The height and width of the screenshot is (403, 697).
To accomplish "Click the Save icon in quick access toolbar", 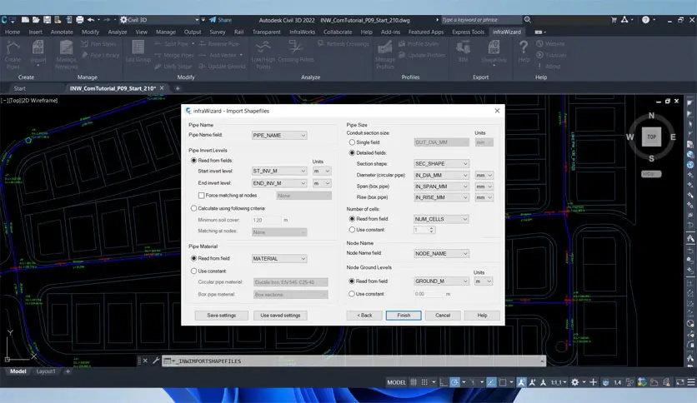I will [x=47, y=20].
